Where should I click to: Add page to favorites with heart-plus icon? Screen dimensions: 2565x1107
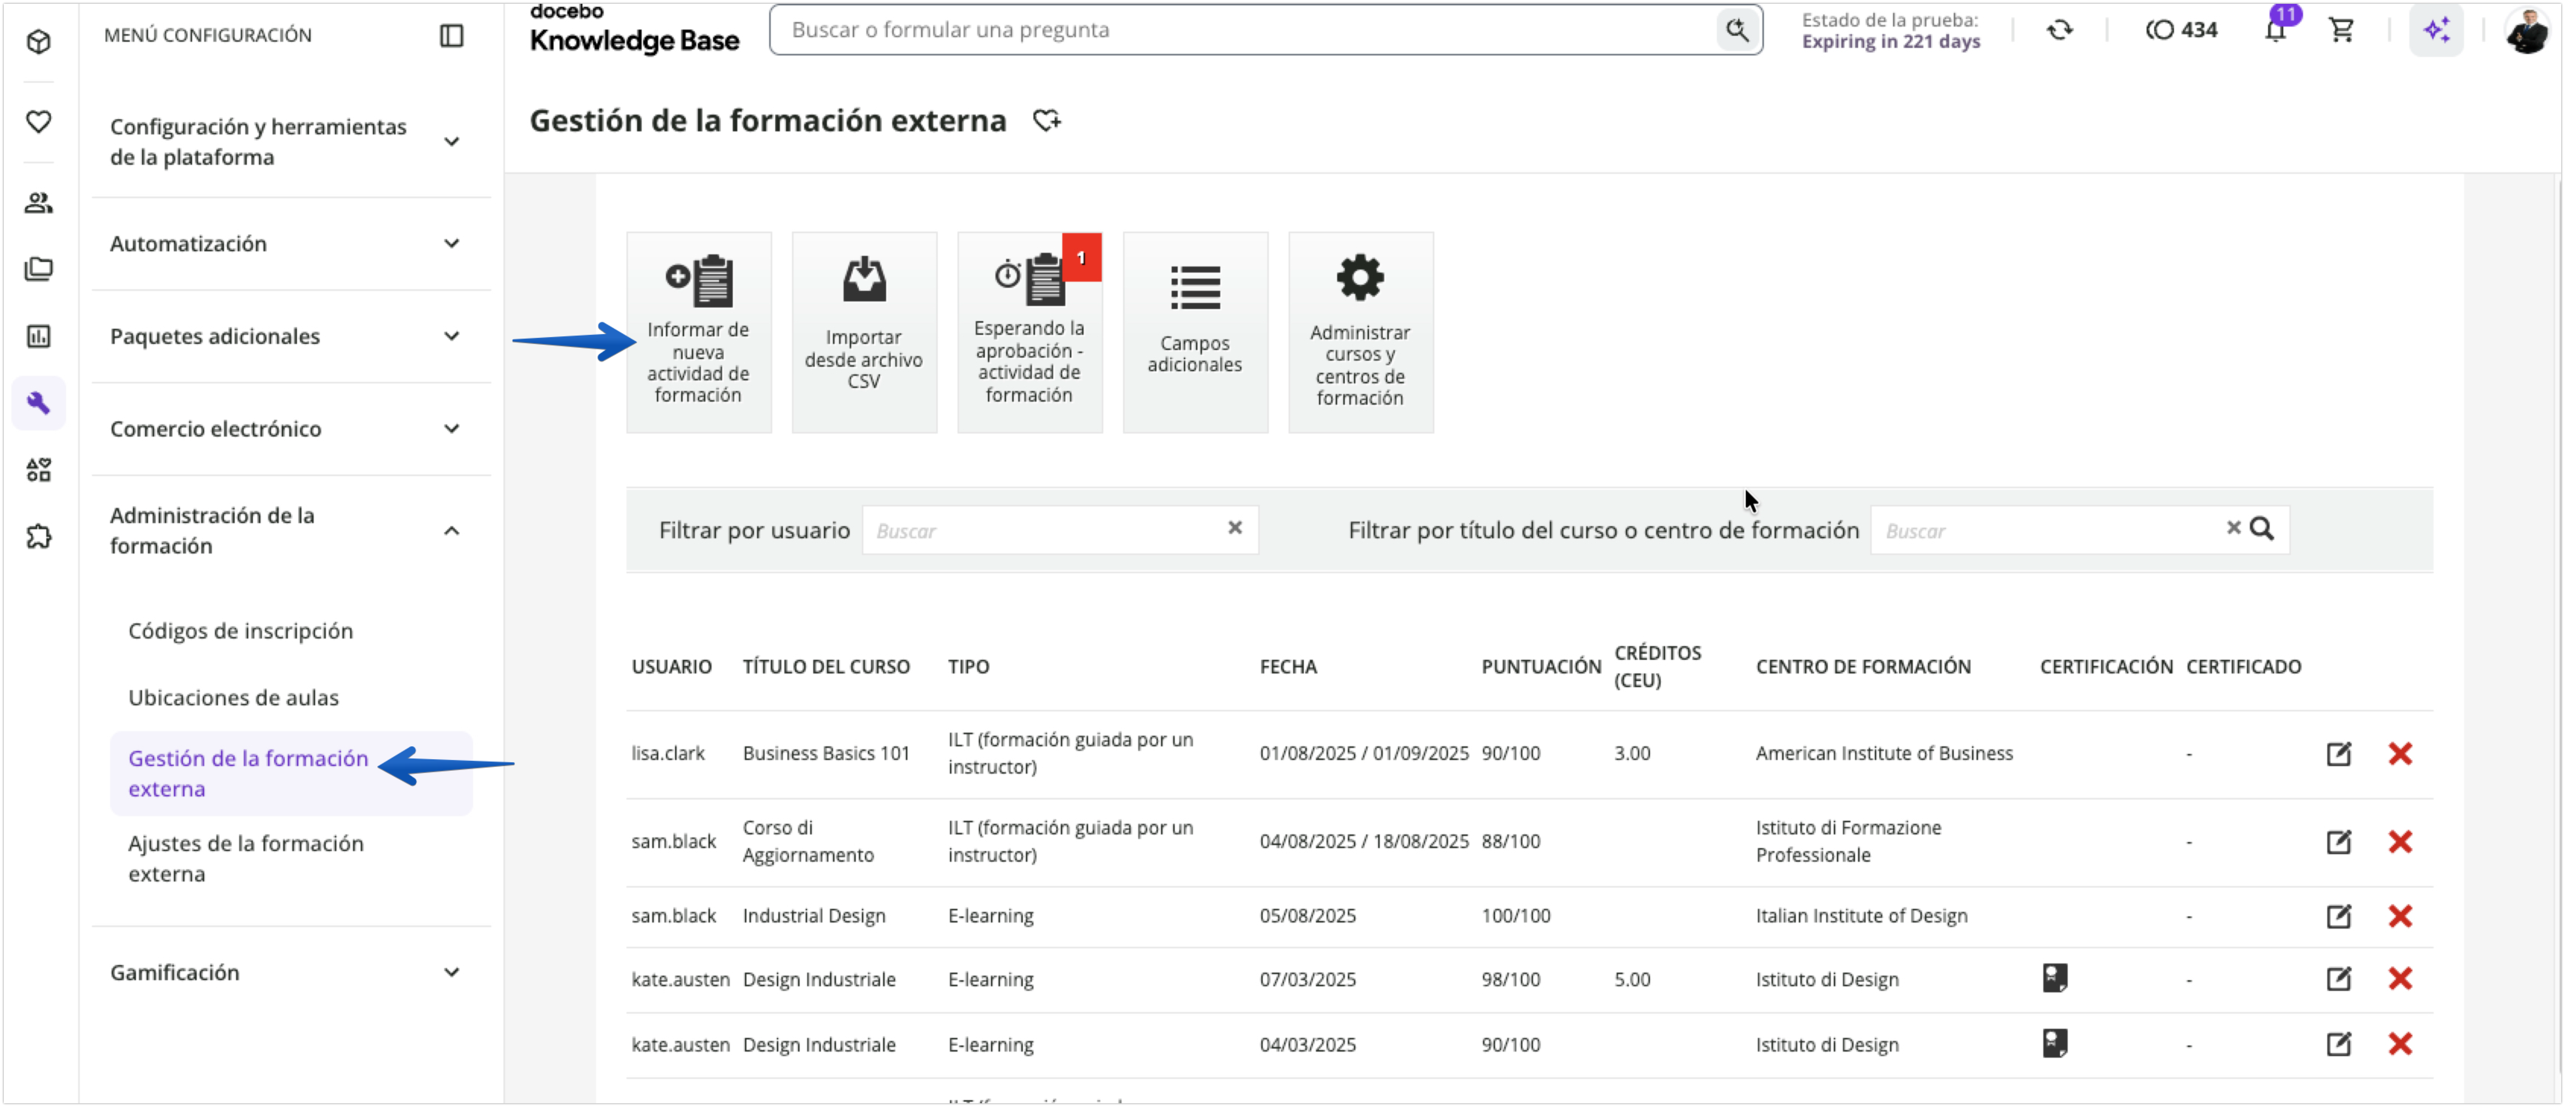[x=1046, y=120]
